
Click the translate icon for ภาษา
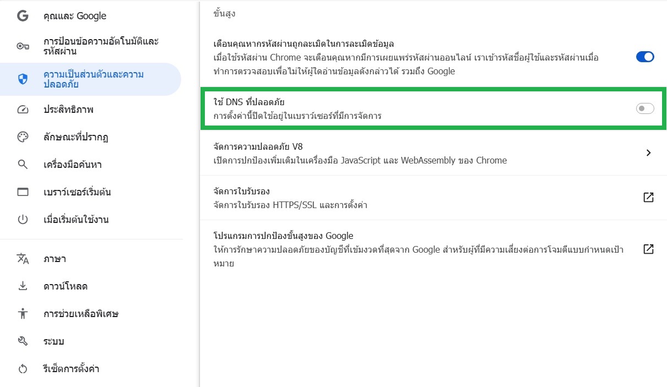tap(23, 259)
